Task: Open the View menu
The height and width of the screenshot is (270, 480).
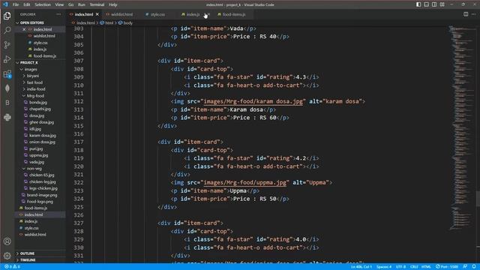Action: [x=59, y=4]
